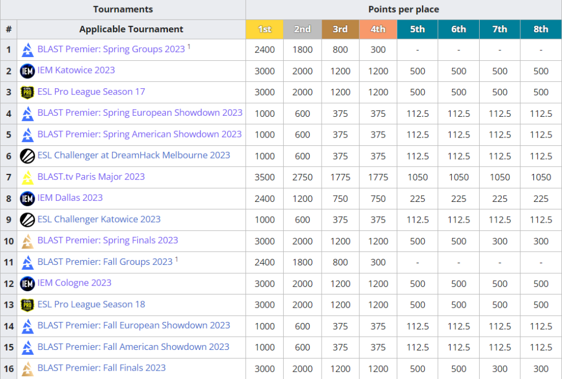Click the ESL Challenger DreamHack Melbourne logo
562x379 pixels.
click(x=27, y=156)
